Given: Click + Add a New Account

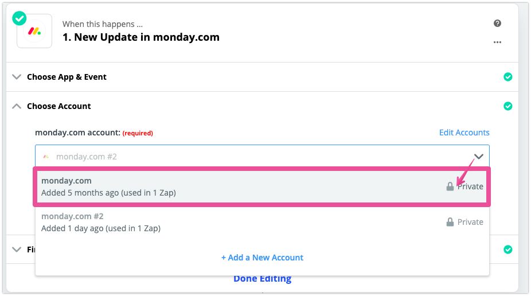Looking at the screenshot, I should coord(262,258).
